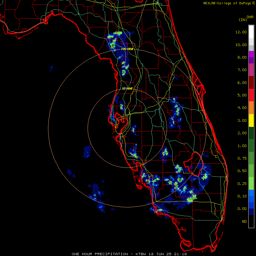Screen dimensions: 256x256
Task: Click the 5.00 legend value
Action: (x=242, y=95)
